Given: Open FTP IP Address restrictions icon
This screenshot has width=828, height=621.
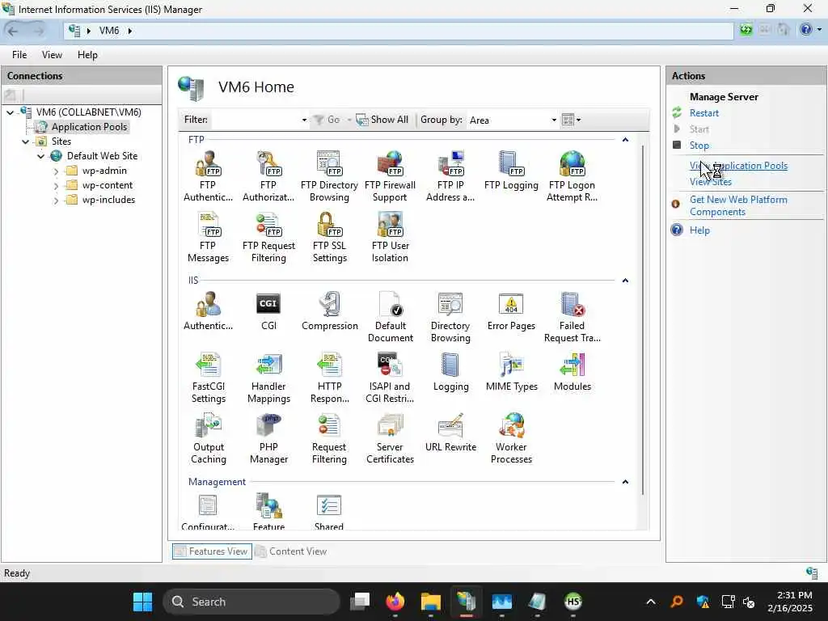Looking at the screenshot, I should [450, 175].
